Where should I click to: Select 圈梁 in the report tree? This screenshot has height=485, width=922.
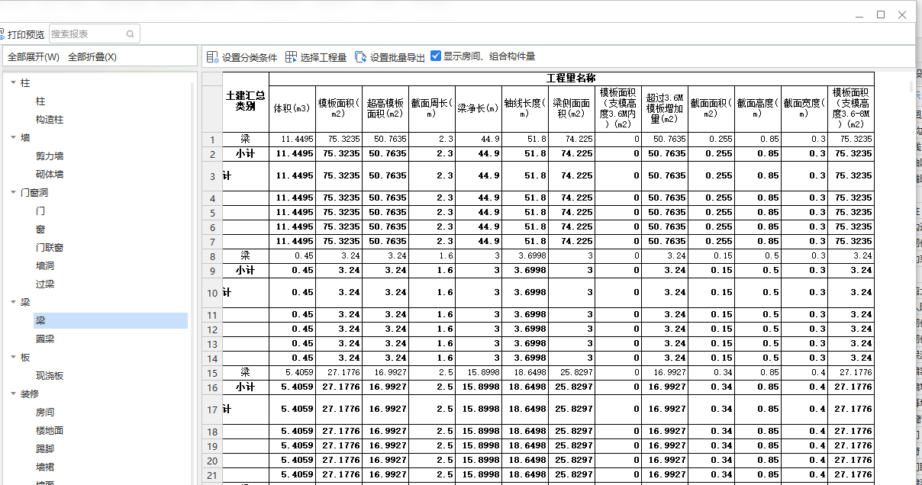click(x=45, y=339)
